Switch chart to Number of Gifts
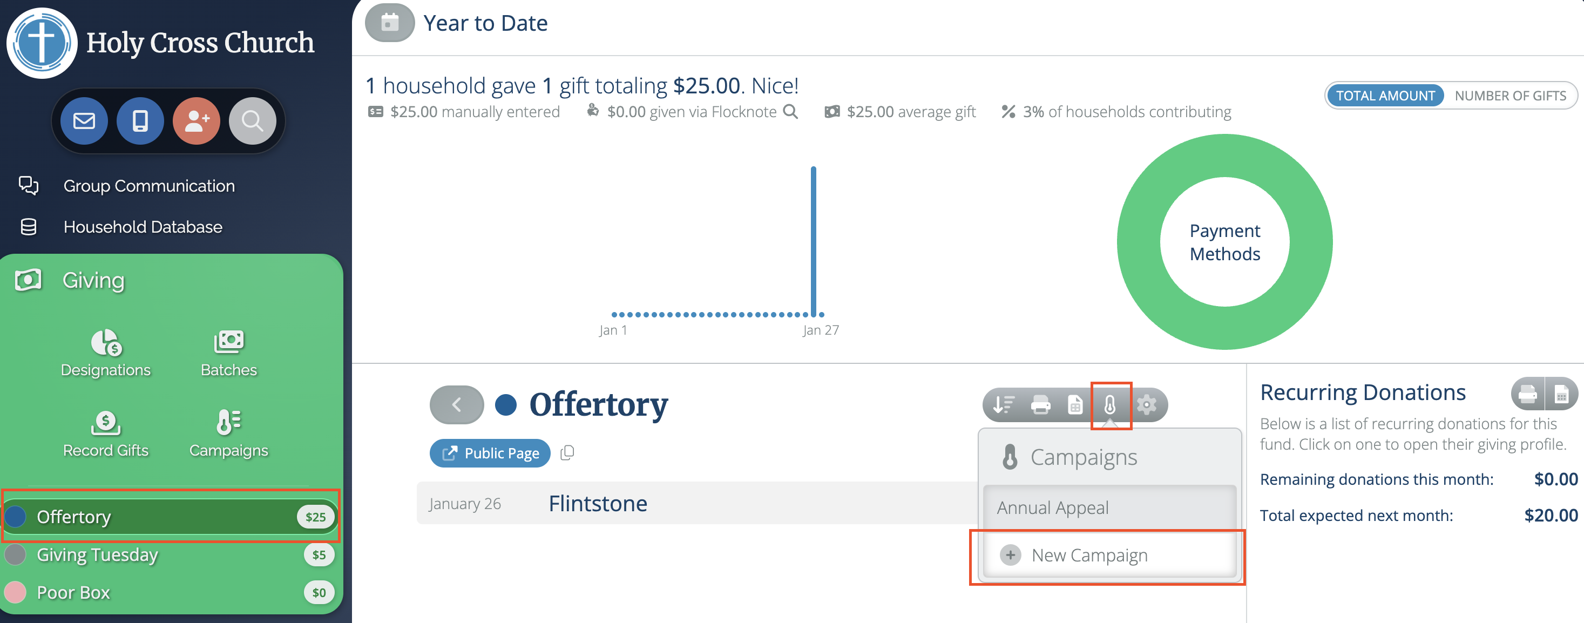This screenshot has height=623, width=1584. click(x=1509, y=96)
